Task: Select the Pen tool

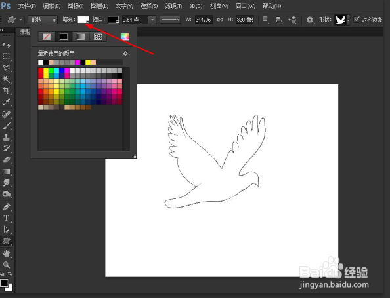Action: 6,206
